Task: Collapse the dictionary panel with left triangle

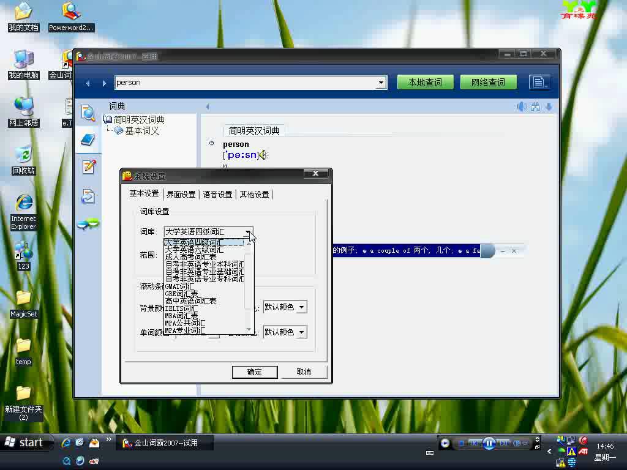Action: [x=207, y=106]
